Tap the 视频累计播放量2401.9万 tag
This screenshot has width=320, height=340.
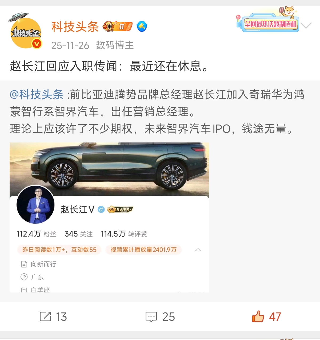pos(143,250)
